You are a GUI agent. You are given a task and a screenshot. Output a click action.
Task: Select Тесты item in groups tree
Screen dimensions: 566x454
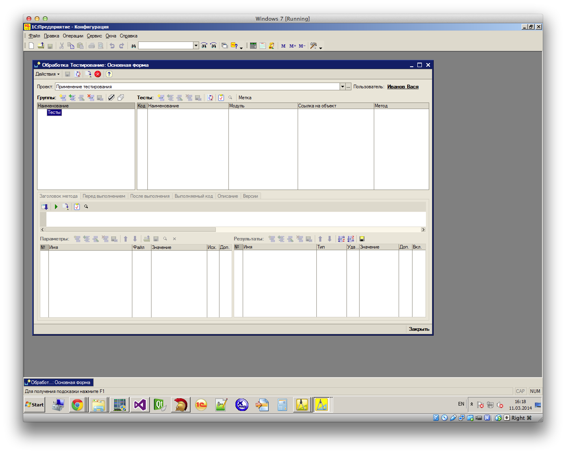54,113
